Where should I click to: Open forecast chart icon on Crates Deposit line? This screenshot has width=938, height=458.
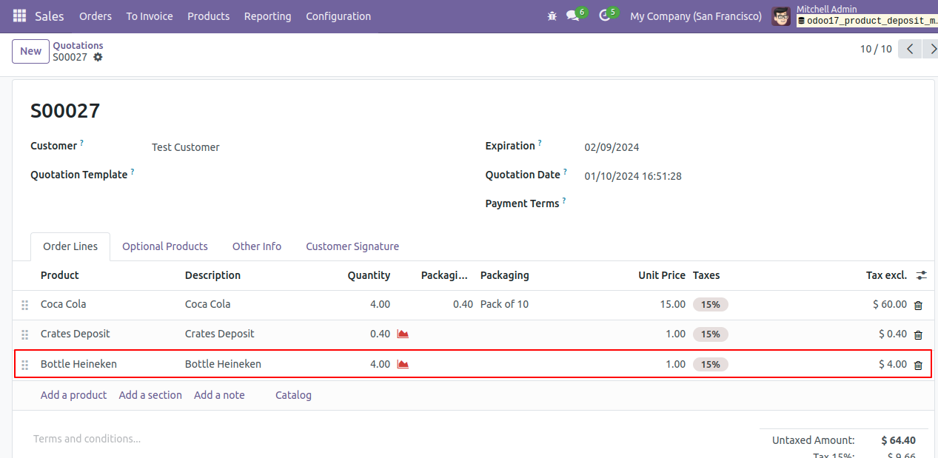(403, 334)
